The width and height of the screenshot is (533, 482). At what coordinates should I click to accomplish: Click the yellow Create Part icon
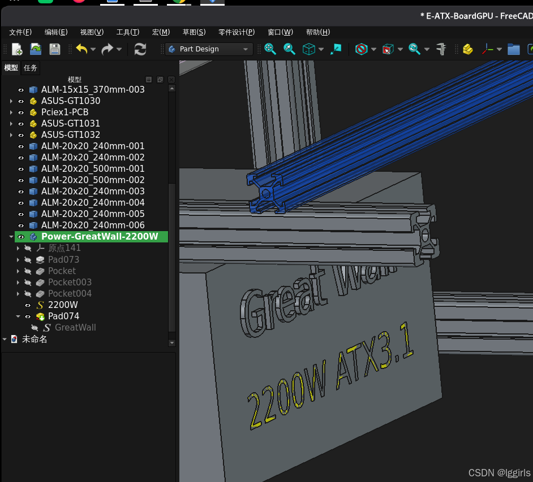[x=468, y=49]
